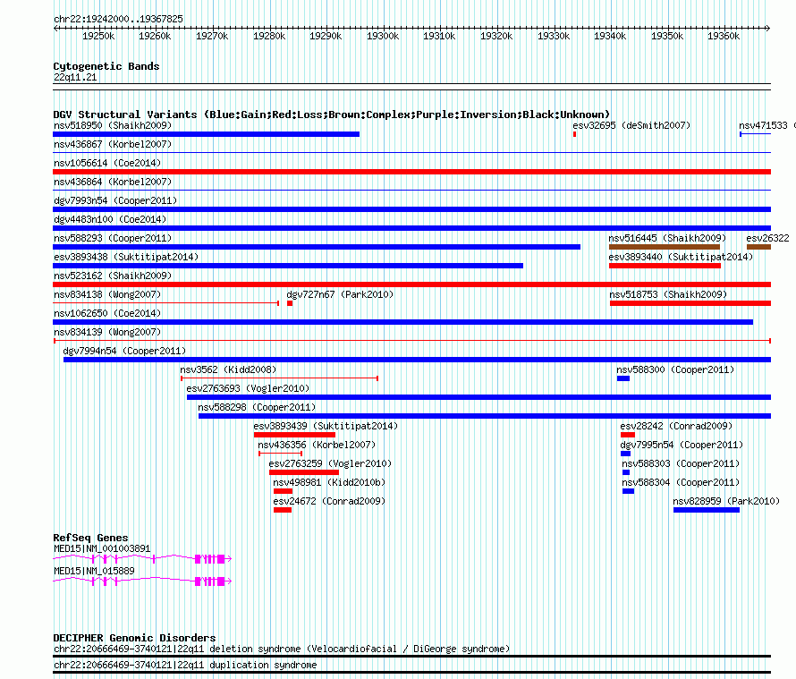The width and height of the screenshot is (796, 679).
Task: Open the dgv4483n100 (Coe2014) variant
Action: click(x=110, y=219)
